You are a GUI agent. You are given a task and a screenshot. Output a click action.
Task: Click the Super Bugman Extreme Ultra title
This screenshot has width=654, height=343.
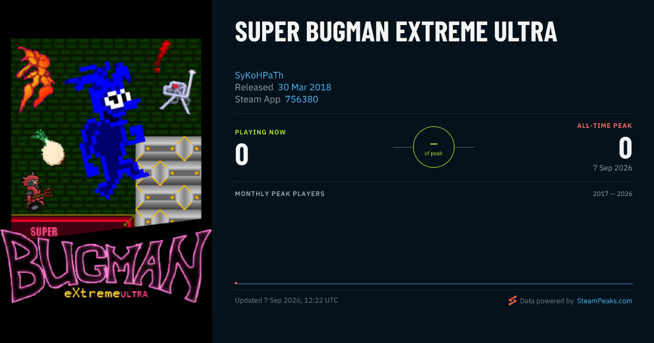396,32
